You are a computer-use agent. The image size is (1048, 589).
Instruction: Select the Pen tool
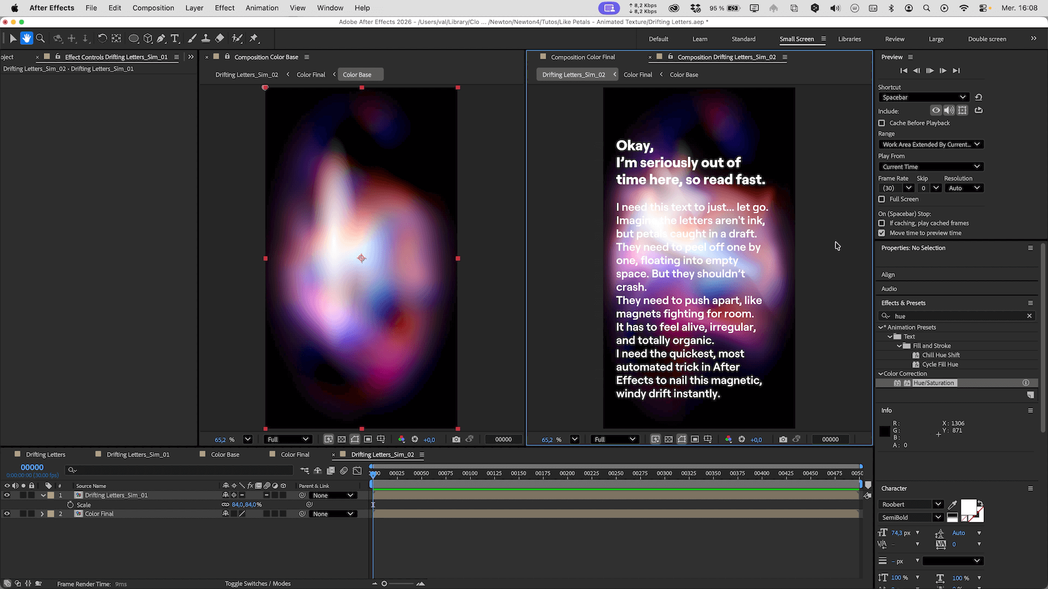click(x=161, y=39)
